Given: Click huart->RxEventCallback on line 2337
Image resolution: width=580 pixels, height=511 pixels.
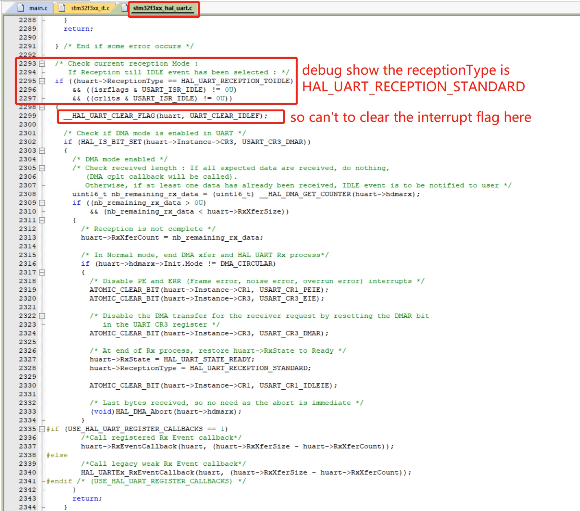Looking at the screenshot, I should pyautogui.click(x=129, y=446).
